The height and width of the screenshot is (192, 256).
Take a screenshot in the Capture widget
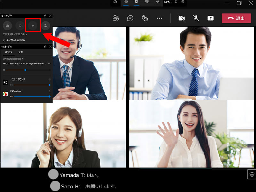tap(7, 25)
